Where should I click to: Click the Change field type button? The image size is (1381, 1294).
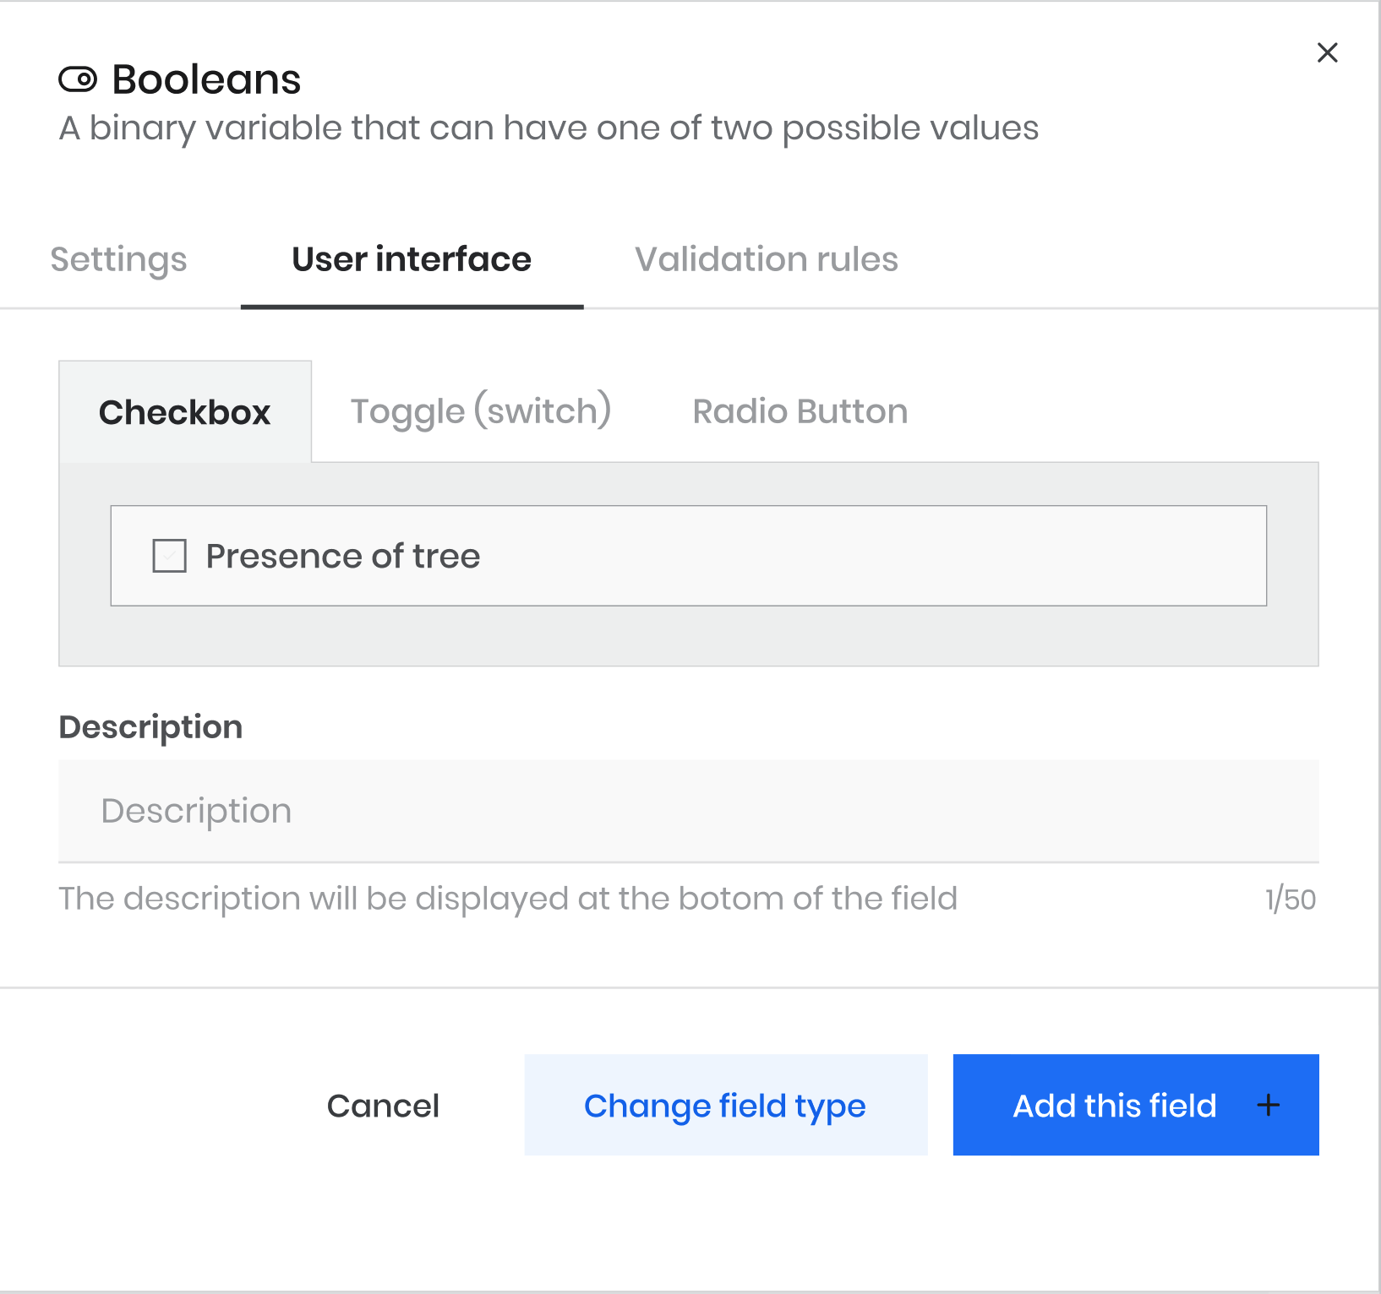pos(726,1105)
